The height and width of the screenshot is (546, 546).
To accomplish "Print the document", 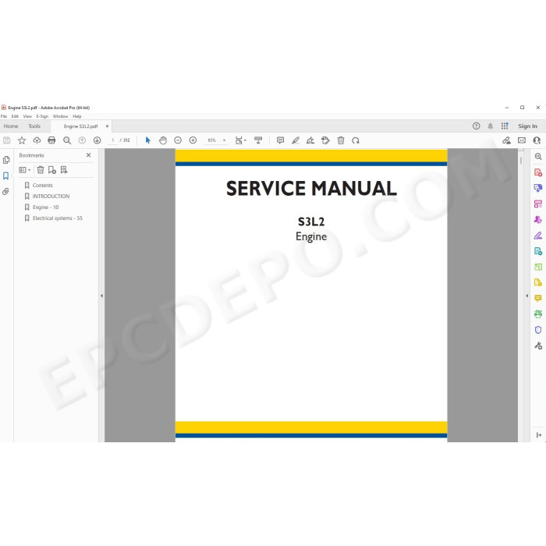I will [x=51, y=140].
